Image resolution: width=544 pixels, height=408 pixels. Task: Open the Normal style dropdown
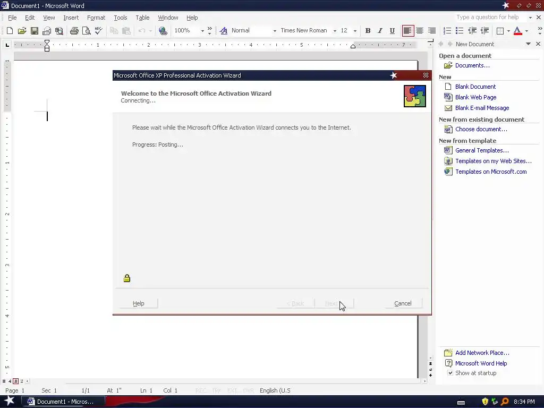275,31
